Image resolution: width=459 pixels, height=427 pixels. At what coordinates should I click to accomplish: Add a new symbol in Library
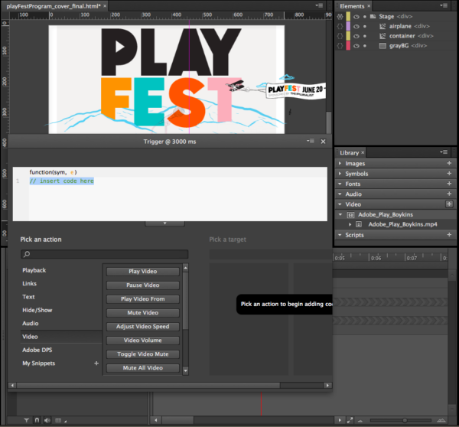[449, 174]
